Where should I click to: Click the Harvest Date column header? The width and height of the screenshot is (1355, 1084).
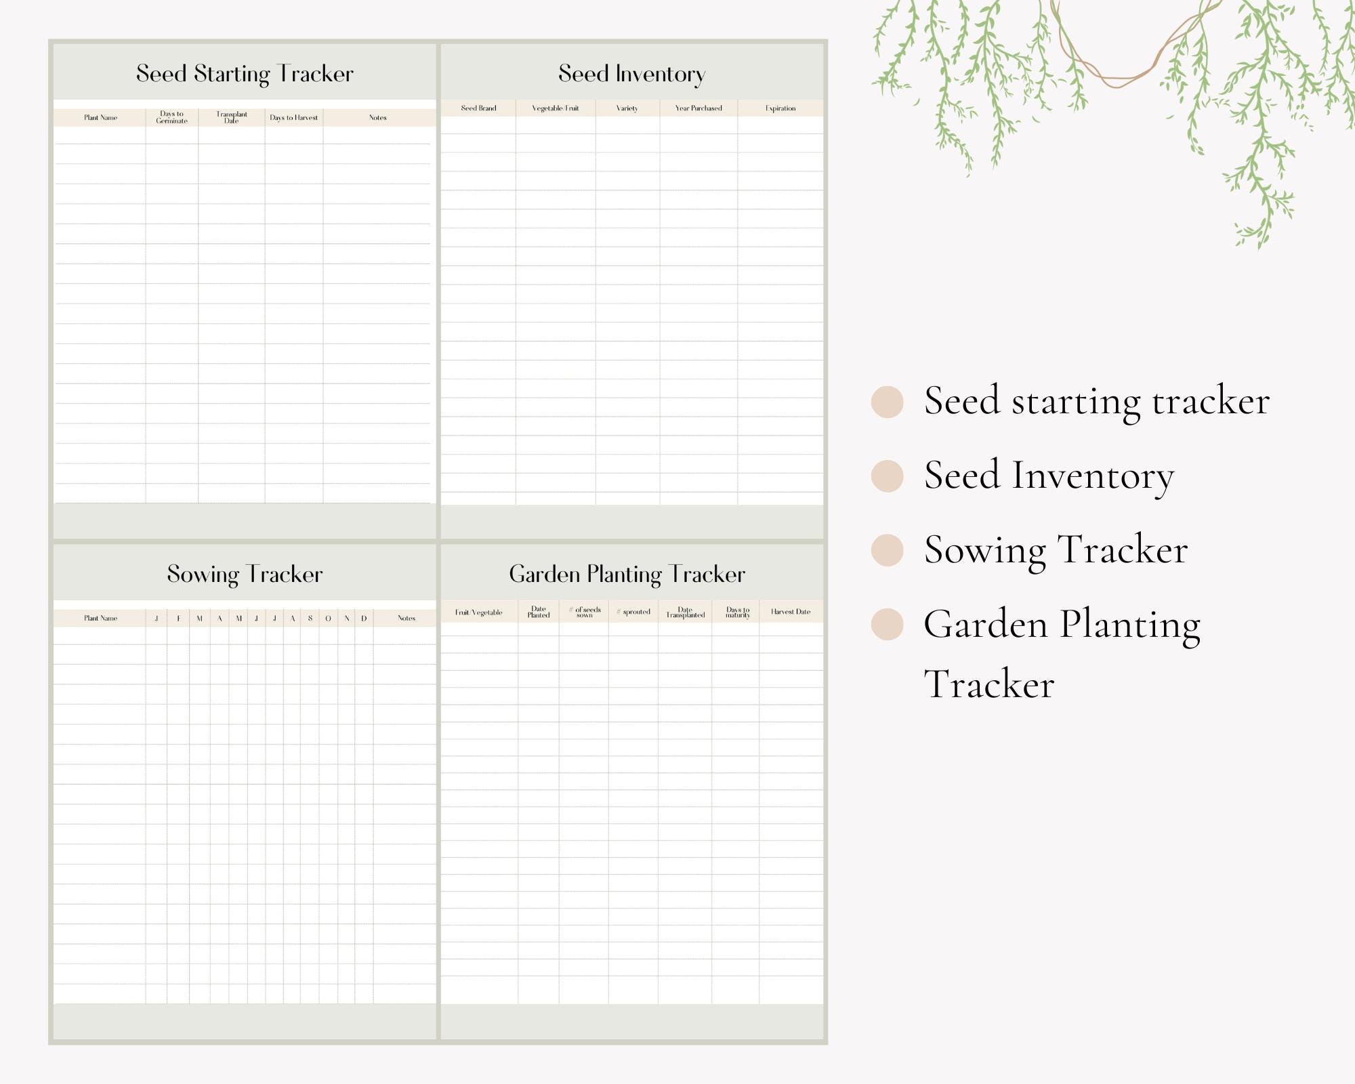click(791, 612)
